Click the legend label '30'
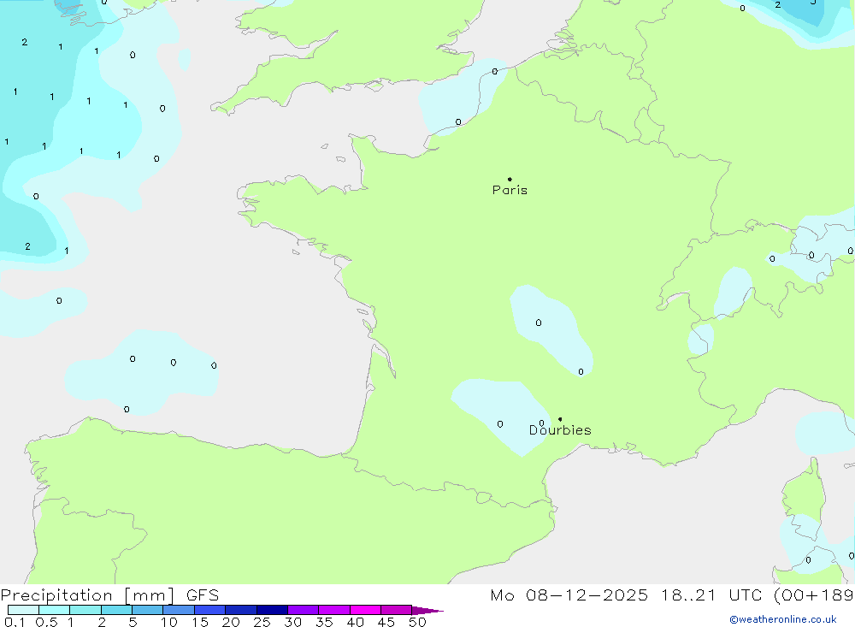This screenshot has height=627, width=855. coord(293,622)
